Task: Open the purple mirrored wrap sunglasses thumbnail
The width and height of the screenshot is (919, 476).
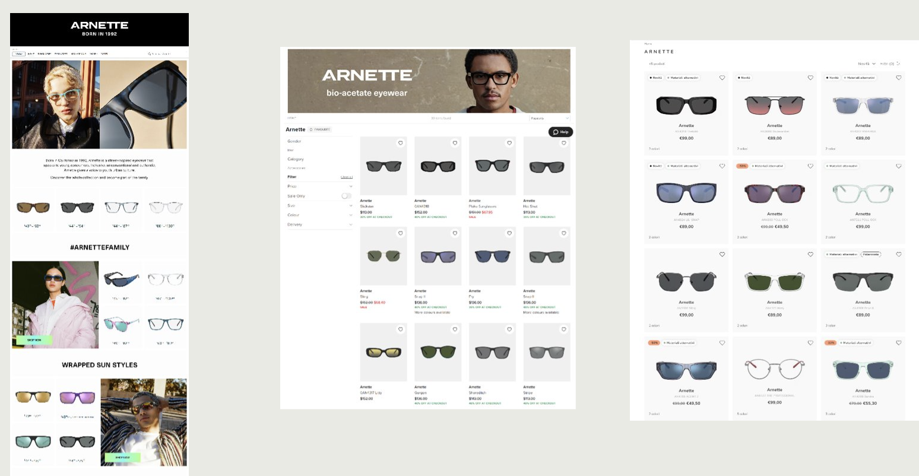Action: coord(77,397)
